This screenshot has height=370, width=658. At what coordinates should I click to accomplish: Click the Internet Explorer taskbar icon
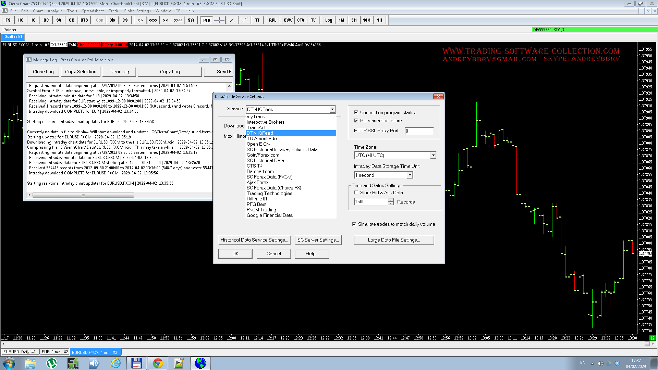[115, 363]
